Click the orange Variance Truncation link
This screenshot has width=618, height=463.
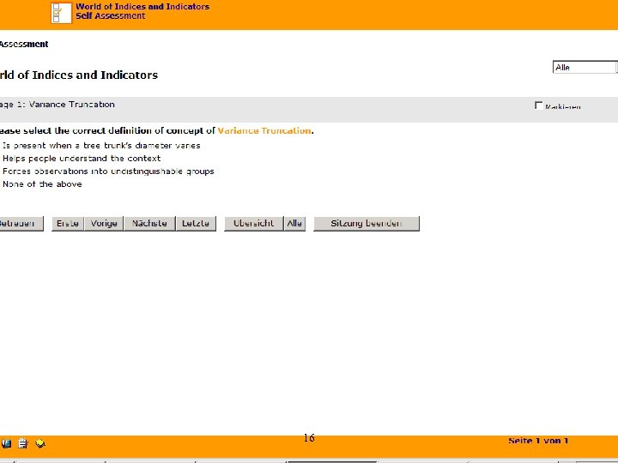pos(264,130)
